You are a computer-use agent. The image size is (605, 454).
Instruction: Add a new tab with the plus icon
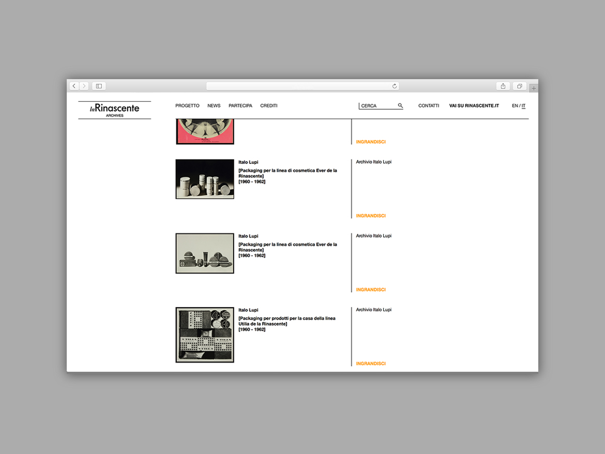click(x=534, y=88)
